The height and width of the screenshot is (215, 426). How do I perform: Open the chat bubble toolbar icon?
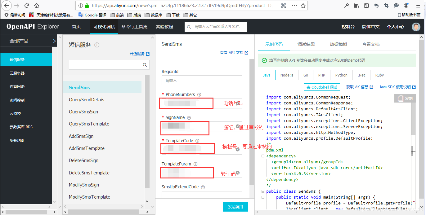396,6
